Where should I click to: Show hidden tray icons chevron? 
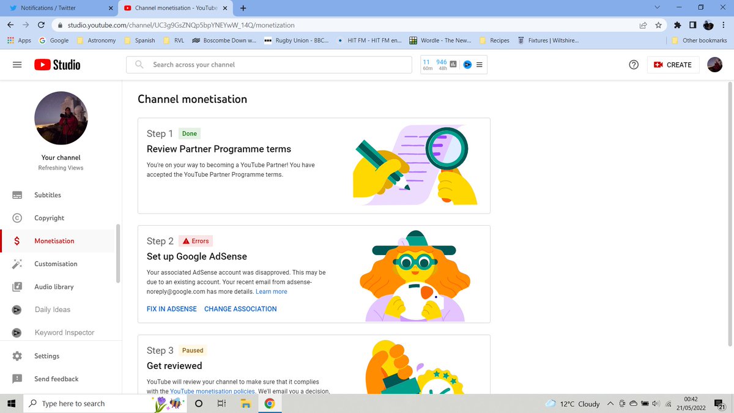(x=610, y=403)
